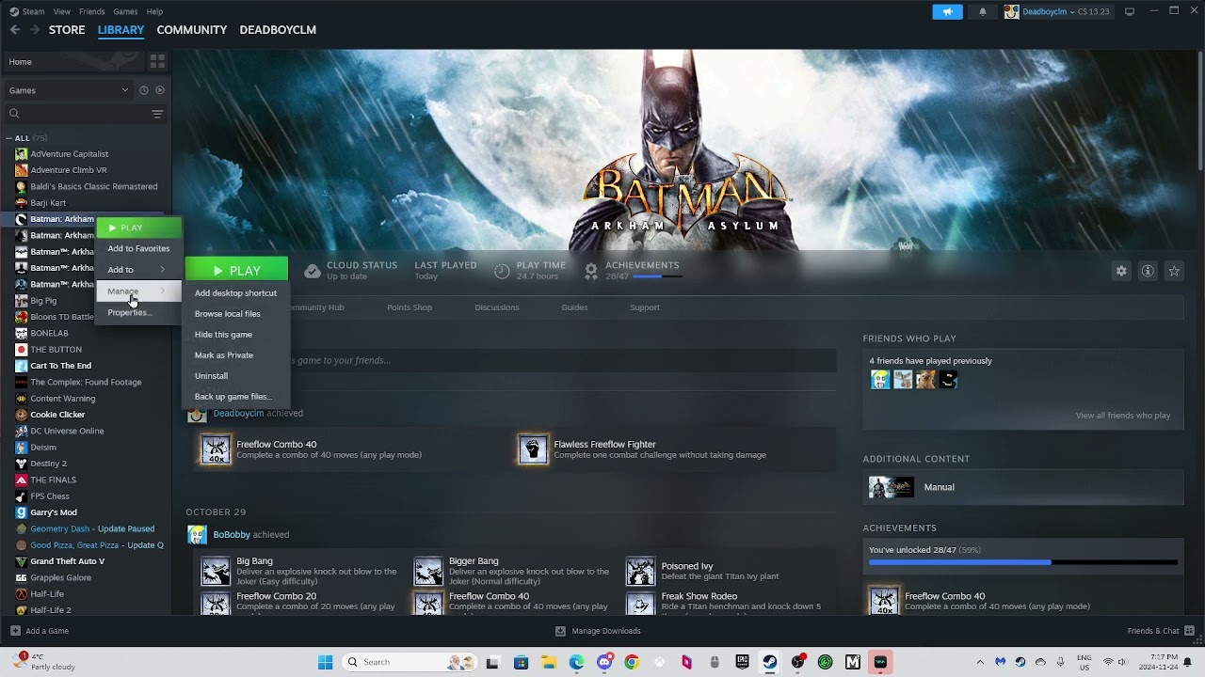Open the game settings gear icon
The image size is (1205, 677).
(1121, 271)
